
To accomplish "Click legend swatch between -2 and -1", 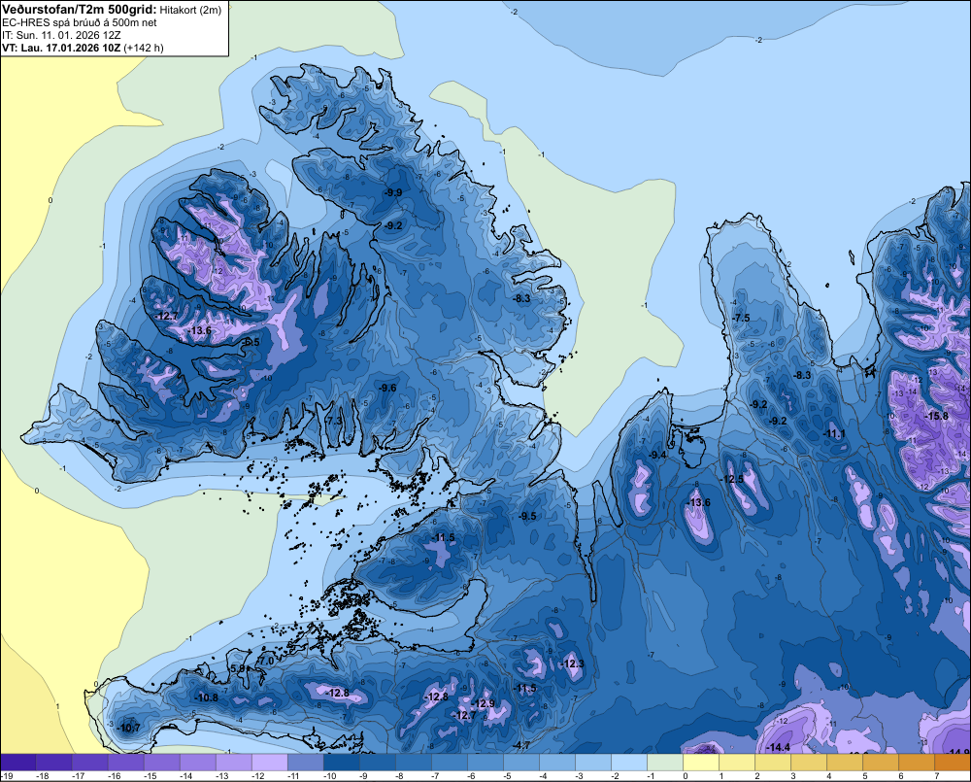I will point(628,763).
